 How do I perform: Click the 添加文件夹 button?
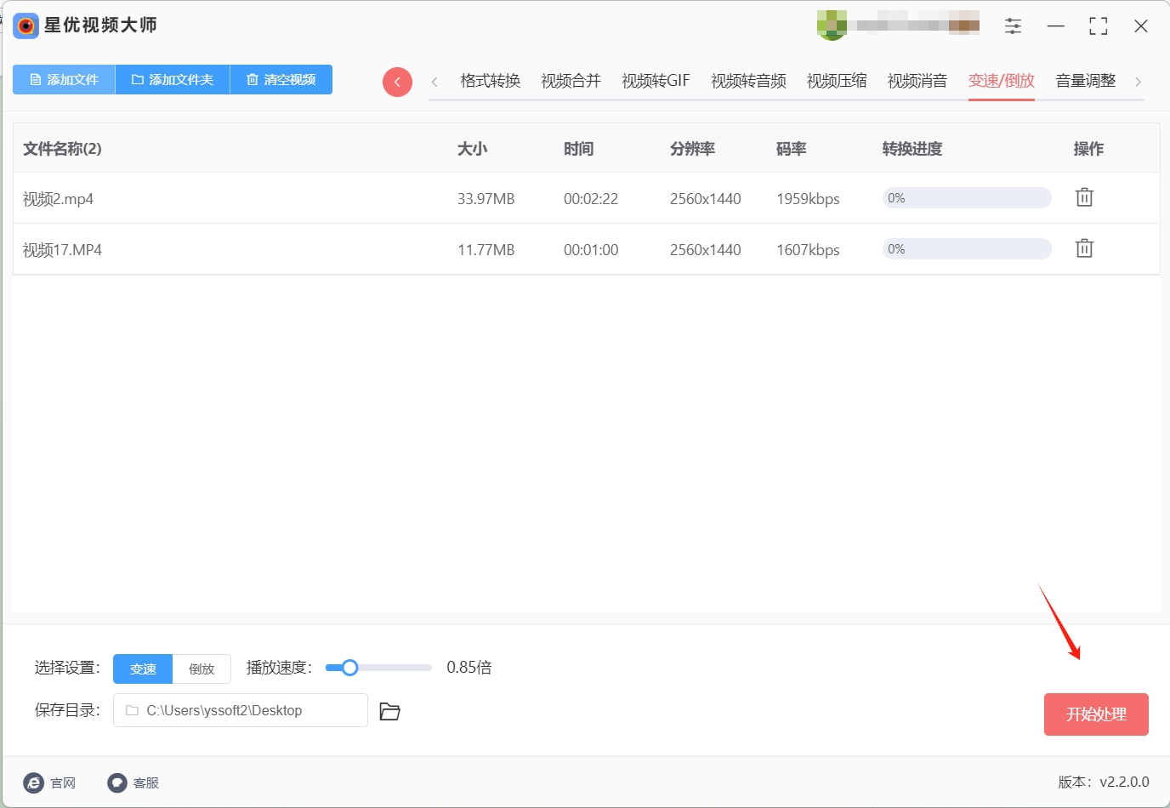pyautogui.click(x=173, y=79)
